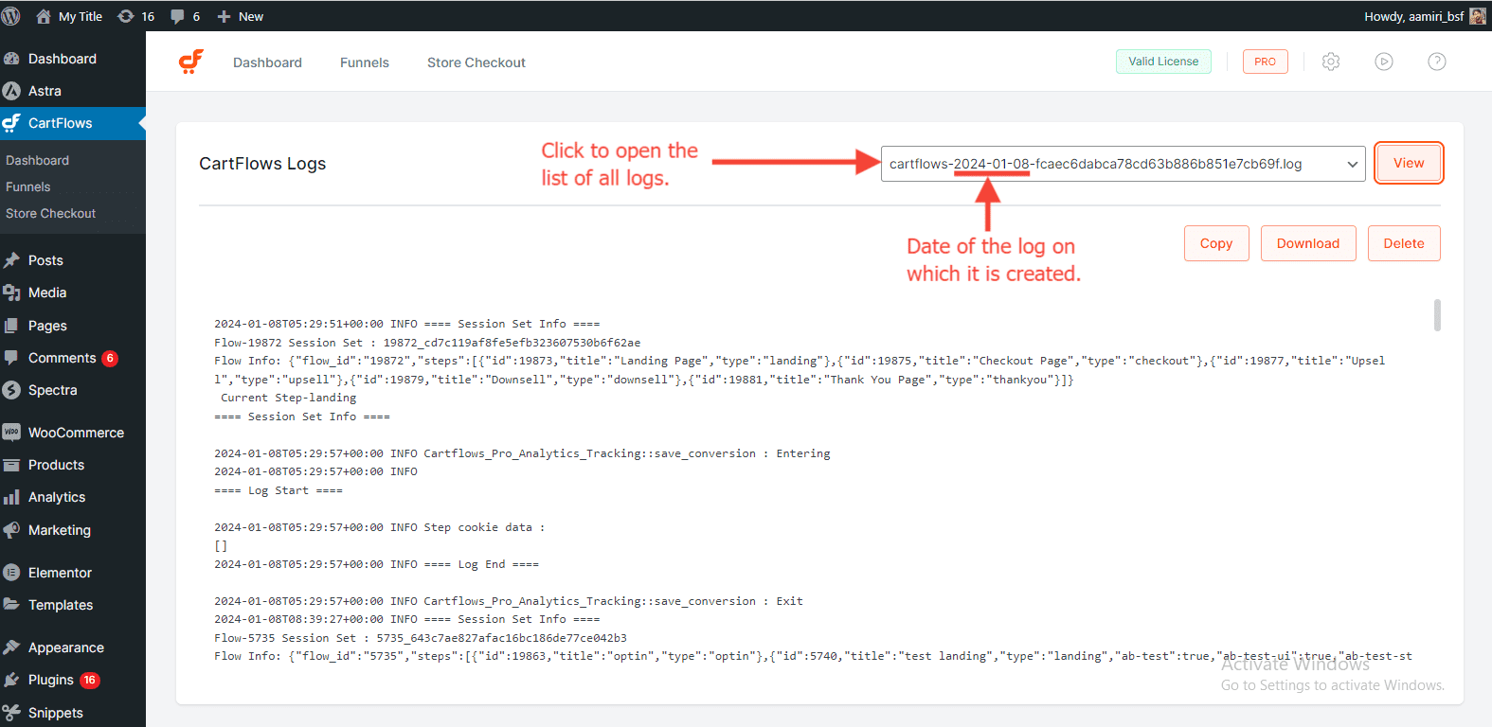The image size is (1492, 727).
Task: Click the user avatar next to Howdy
Action: [x=1477, y=16]
